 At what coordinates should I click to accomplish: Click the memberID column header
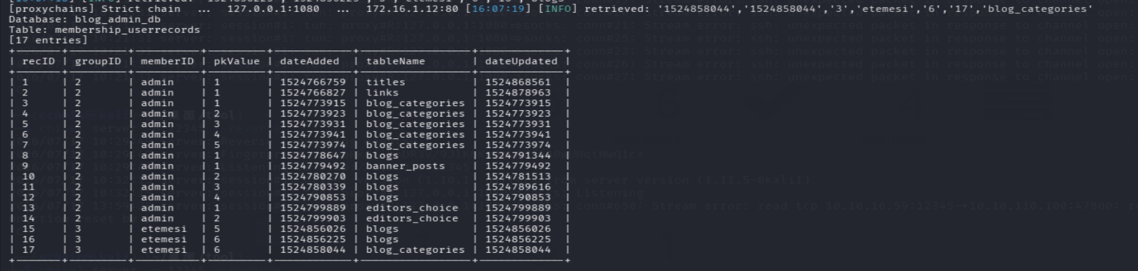click(167, 61)
